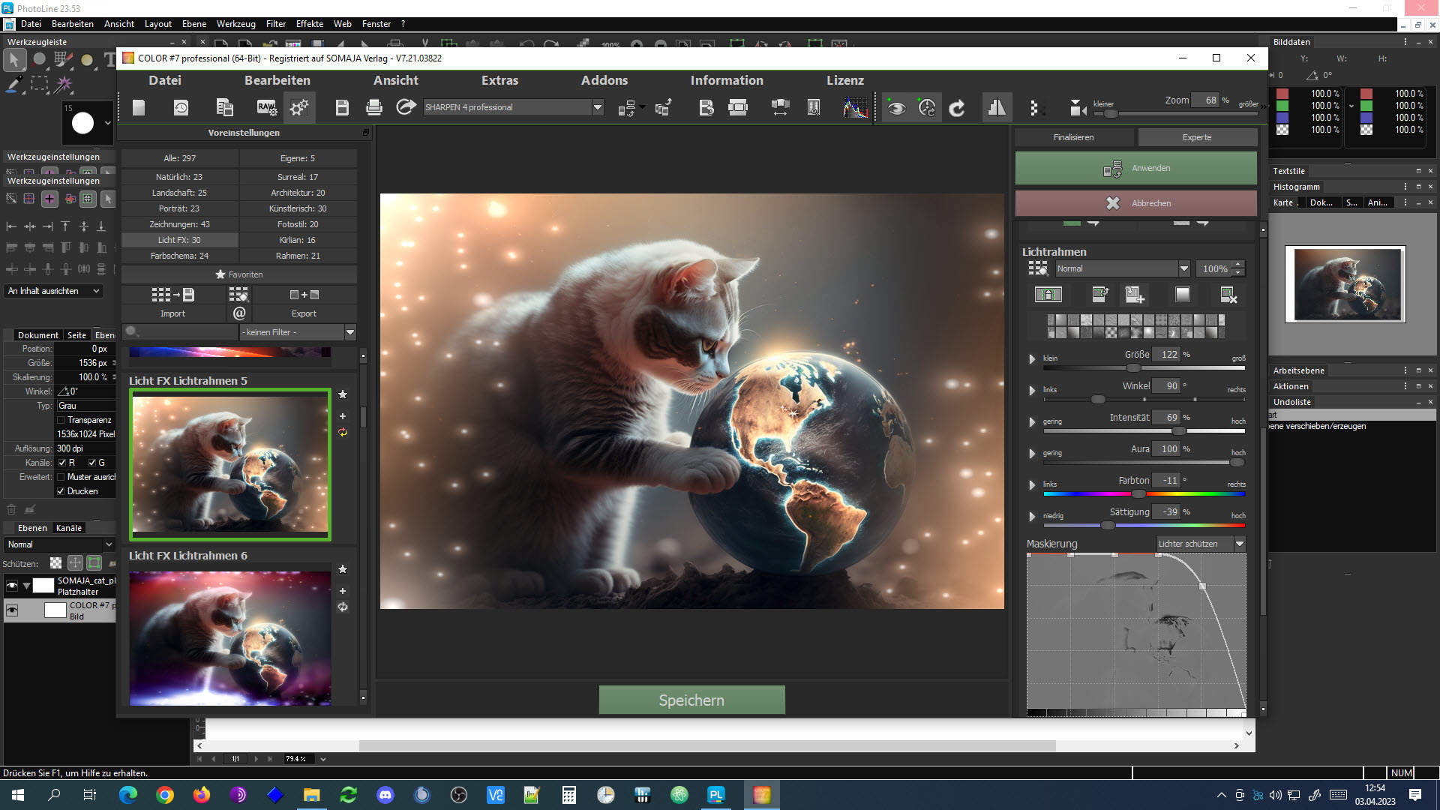Image resolution: width=1440 pixels, height=810 pixels.
Task: Click the green Speichern button
Action: (x=691, y=700)
